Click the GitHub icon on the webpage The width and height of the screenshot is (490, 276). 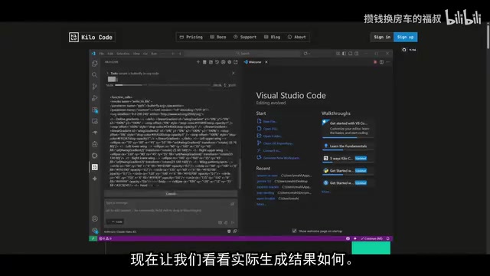pos(404,50)
